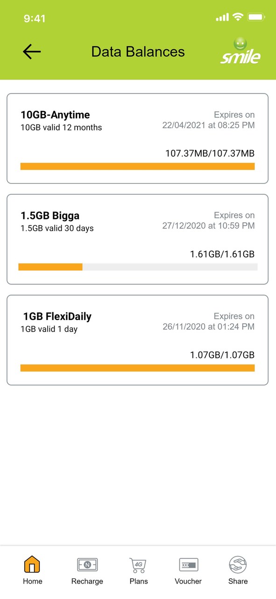This screenshot has height=599, width=276.
Task: Tap the back arrow icon
Action: pyautogui.click(x=32, y=51)
